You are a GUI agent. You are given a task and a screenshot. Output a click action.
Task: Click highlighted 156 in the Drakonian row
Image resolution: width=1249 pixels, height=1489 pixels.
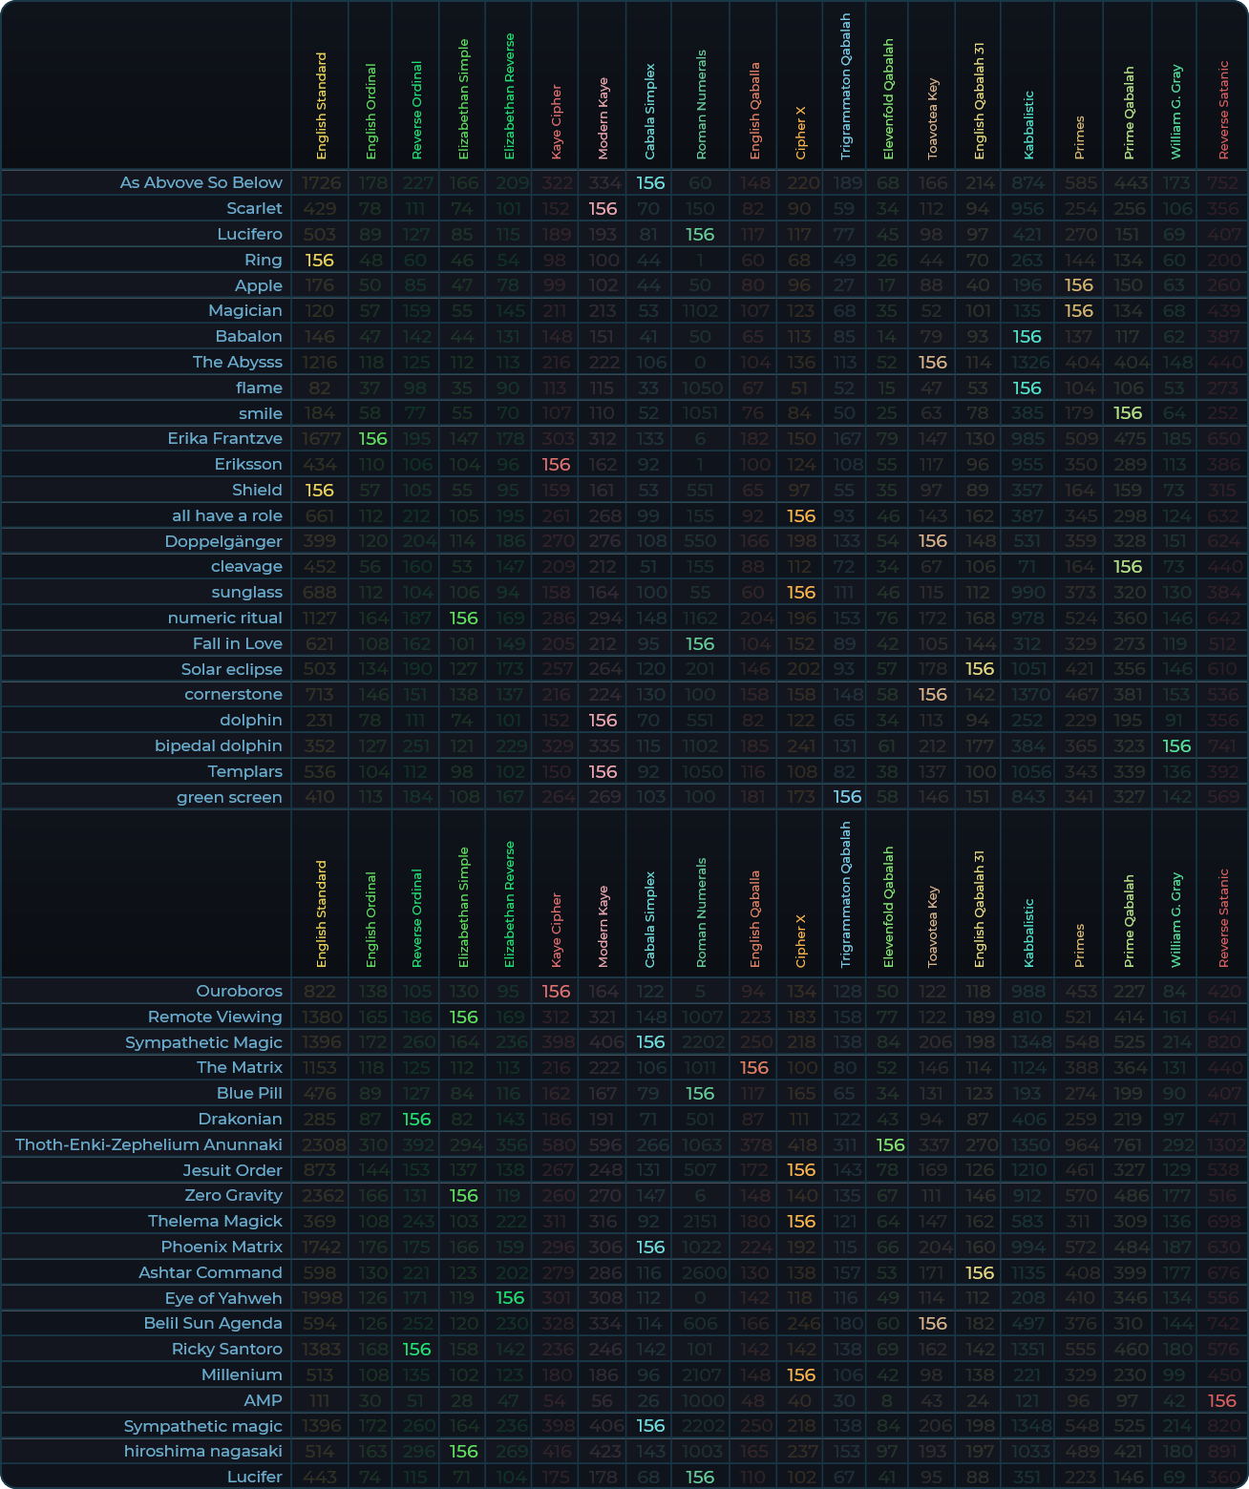(x=416, y=1119)
